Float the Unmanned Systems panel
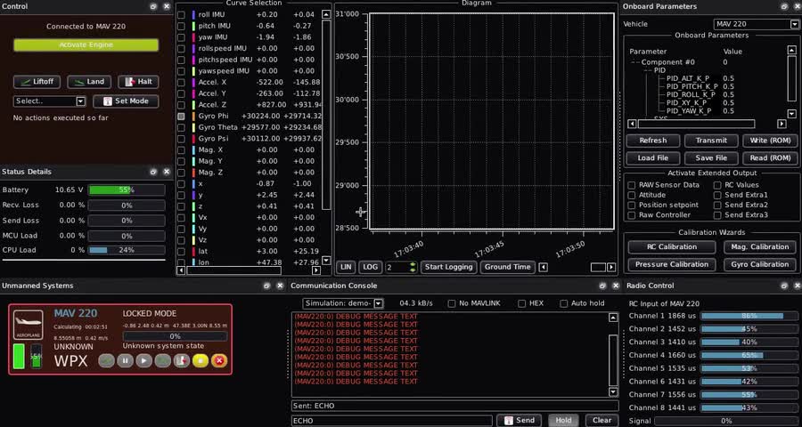Image resolution: width=802 pixels, height=427 pixels. point(266,286)
